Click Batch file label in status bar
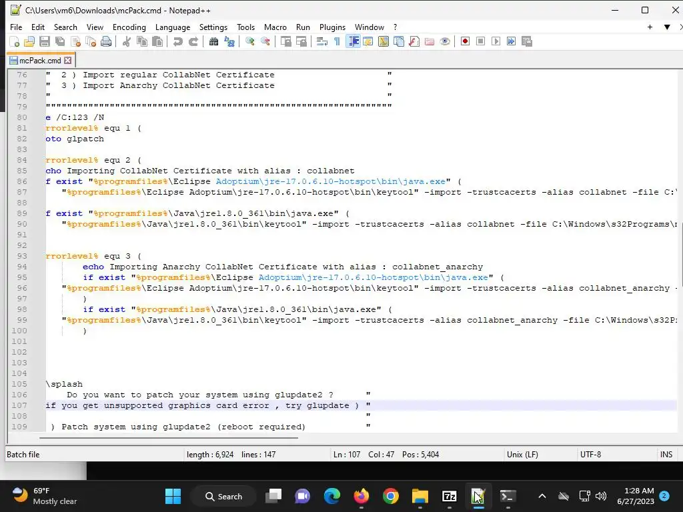The image size is (683, 512). click(x=23, y=455)
